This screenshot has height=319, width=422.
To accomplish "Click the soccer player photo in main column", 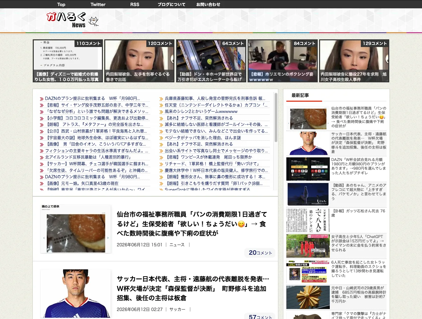I will pos(76,294).
